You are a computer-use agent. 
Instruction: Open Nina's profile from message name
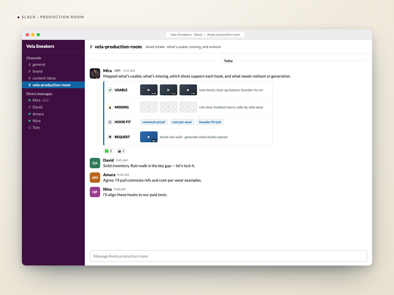[107, 189]
